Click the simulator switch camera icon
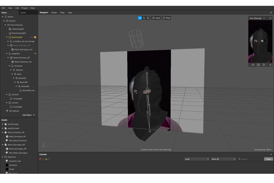The width and height of the screenshot is (274, 183). pyautogui.click(x=259, y=65)
